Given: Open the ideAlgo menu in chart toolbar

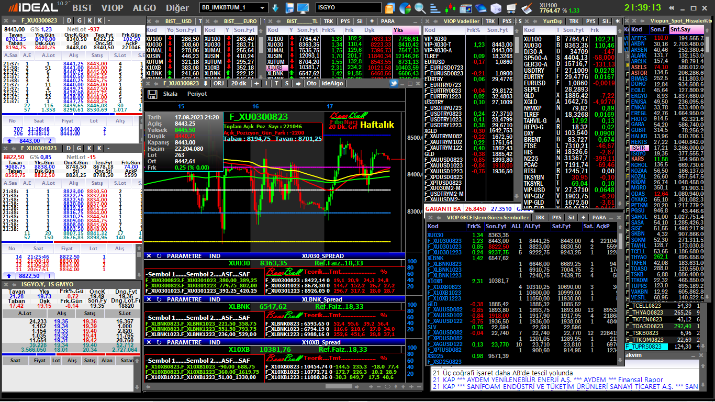Looking at the screenshot, I should click(332, 83).
